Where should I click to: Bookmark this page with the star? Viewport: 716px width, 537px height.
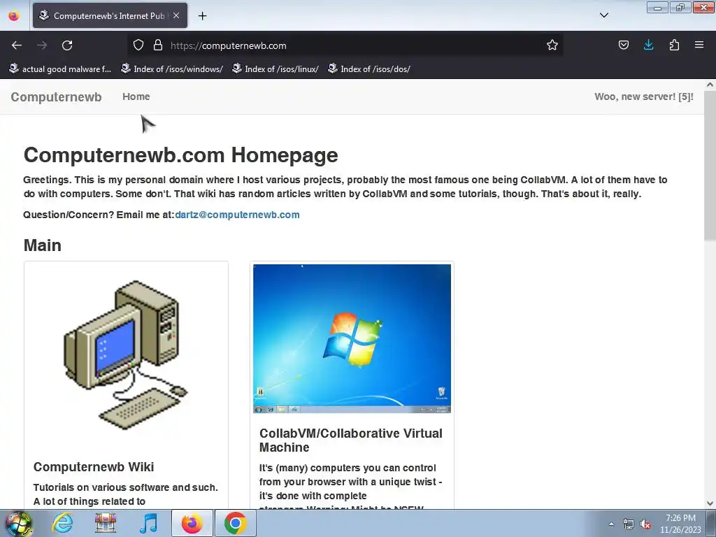pos(552,45)
